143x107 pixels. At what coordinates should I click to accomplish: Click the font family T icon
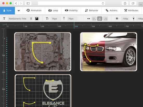[x=4, y=19]
